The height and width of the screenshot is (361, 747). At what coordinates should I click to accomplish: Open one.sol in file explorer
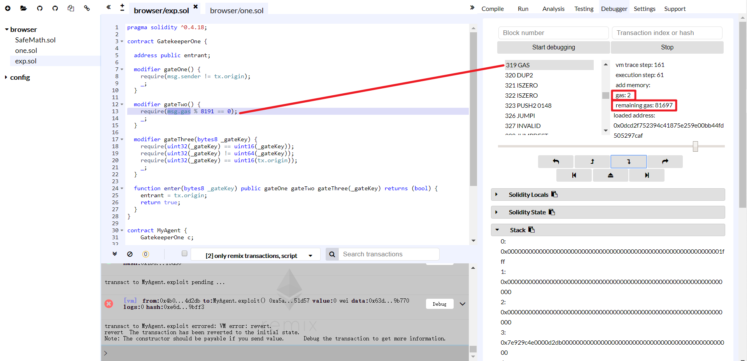[x=26, y=51]
